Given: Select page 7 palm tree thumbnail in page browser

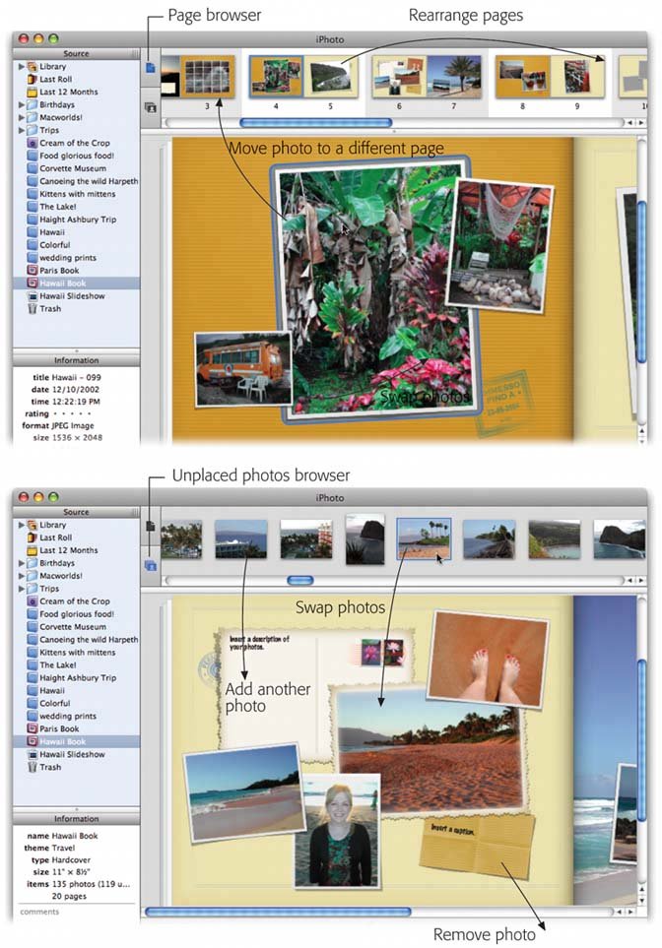Looking at the screenshot, I should 454,77.
